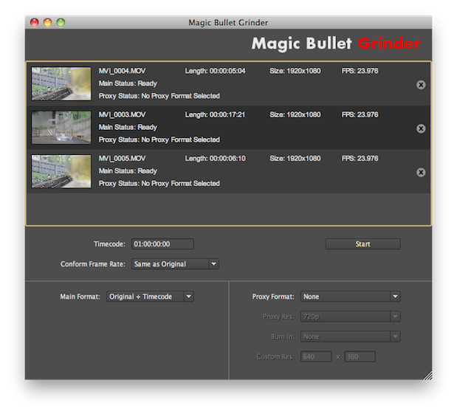This screenshot has height=414, width=457.
Task: Open the Proxy Format dropdown
Action: pyautogui.click(x=351, y=297)
